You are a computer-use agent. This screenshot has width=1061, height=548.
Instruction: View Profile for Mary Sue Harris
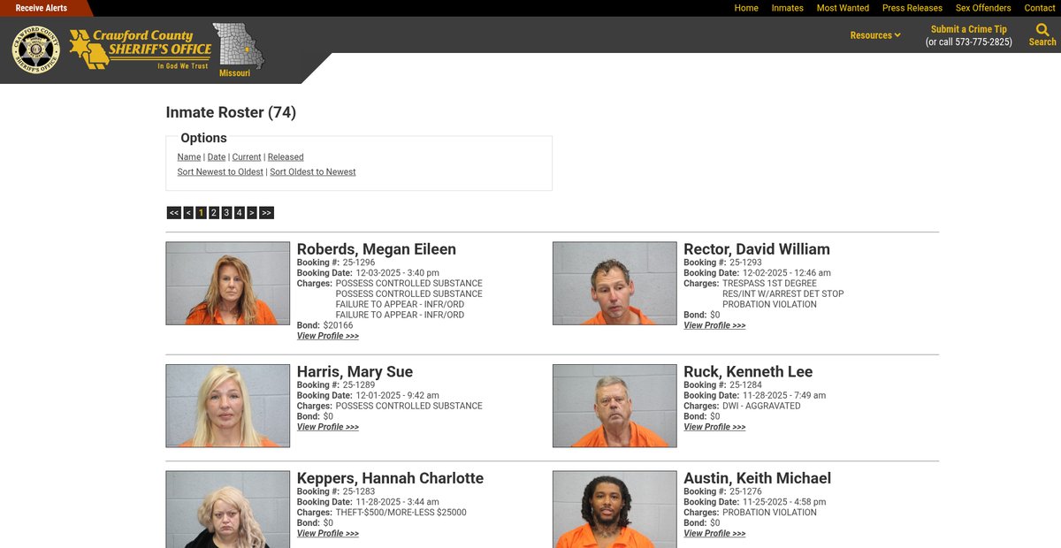[x=328, y=428]
